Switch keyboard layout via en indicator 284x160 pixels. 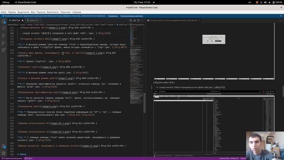pos(250,2)
